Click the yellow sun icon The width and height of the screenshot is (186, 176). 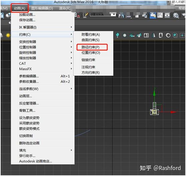click(8, 35)
